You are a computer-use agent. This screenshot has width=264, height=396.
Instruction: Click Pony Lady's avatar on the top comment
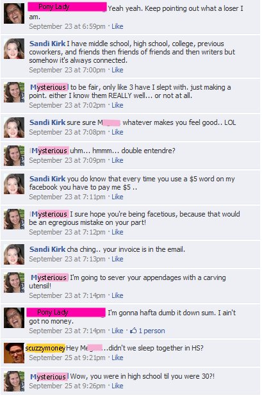tap(14, 13)
